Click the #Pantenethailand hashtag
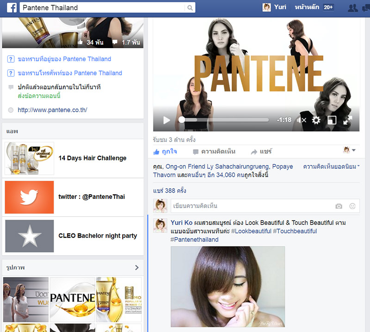370x332 pixels. pyautogui.click(x=194, y=240)
